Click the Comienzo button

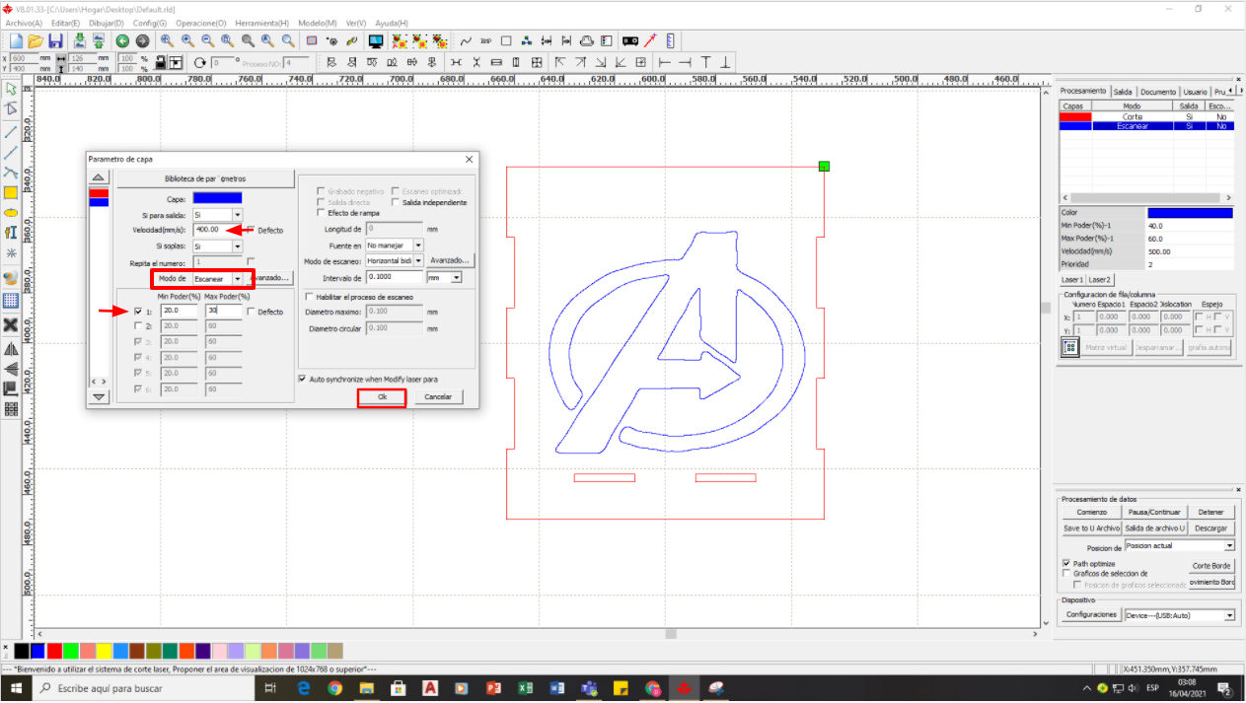[1092, 513]
